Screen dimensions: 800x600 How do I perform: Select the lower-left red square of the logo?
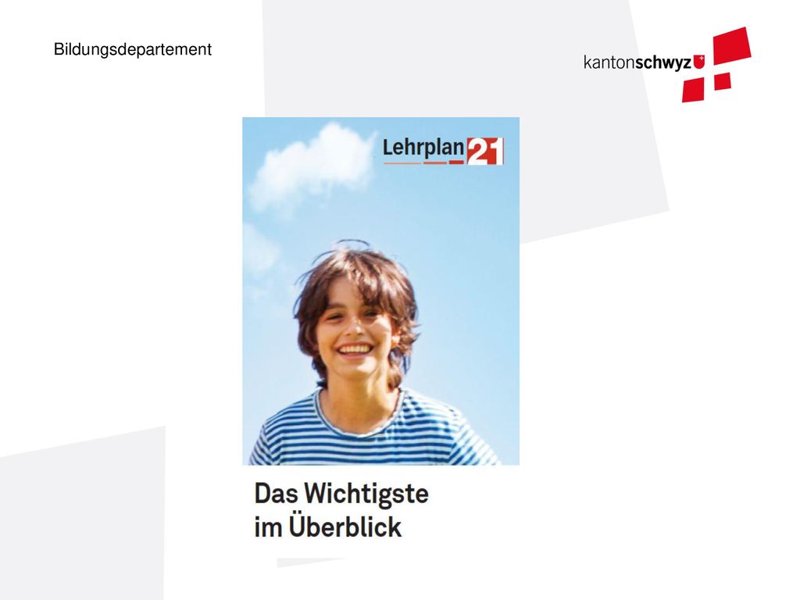693,90
